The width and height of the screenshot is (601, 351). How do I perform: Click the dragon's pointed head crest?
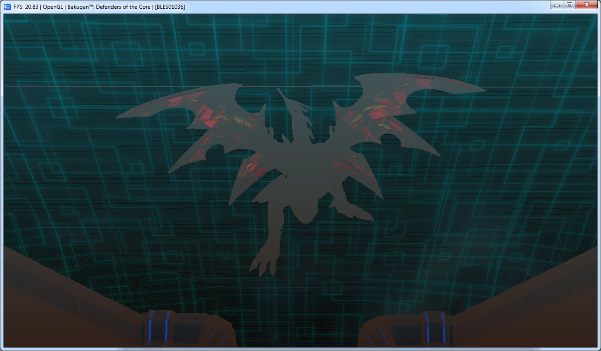290,106
